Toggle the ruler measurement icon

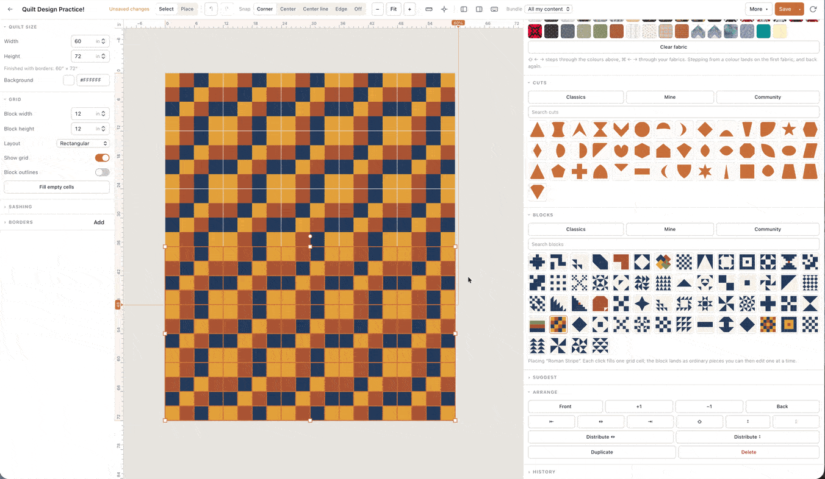(429, 9)
